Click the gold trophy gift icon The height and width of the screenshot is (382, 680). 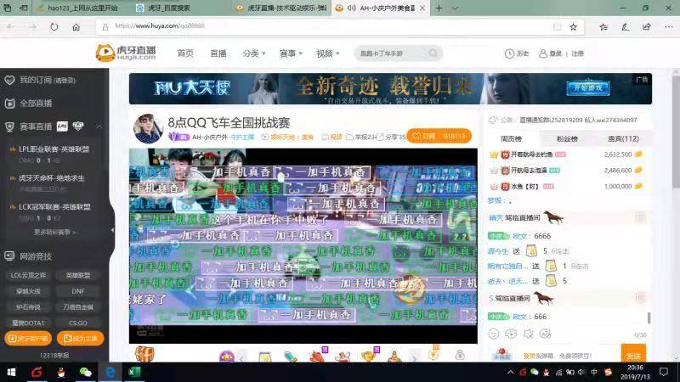coord(369,356)
